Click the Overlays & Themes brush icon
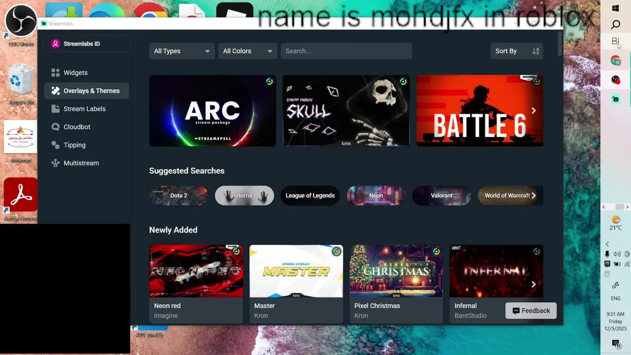The image size is (631, 355). click(55, 91)
